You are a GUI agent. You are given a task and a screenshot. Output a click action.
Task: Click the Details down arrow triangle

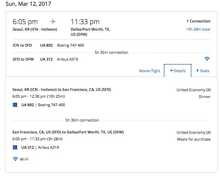[x=171, y=71]
